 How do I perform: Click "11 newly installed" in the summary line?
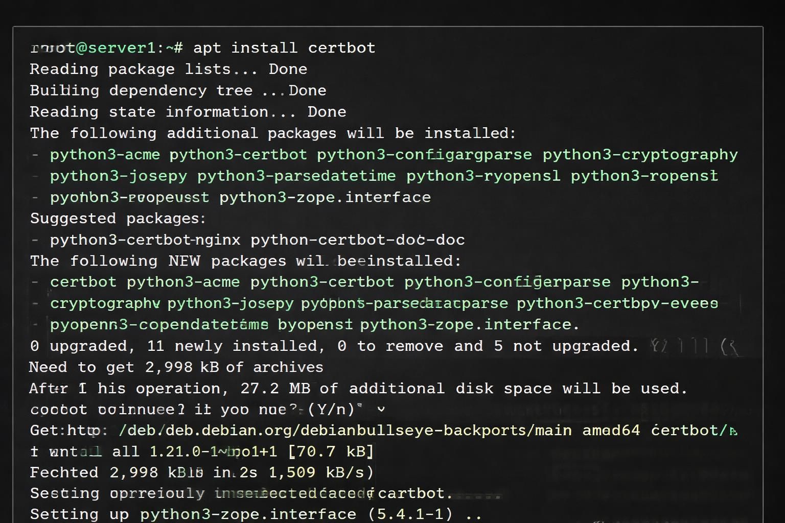(x=236, y=346)
